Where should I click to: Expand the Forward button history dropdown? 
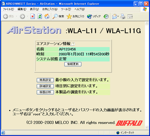27,17
